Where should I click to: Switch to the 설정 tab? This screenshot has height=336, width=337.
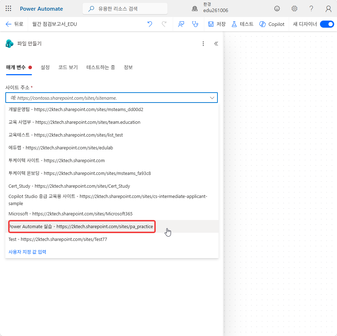click(45, 67)
